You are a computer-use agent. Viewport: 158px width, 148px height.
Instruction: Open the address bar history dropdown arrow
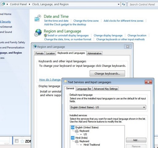(x=119, y=4)
